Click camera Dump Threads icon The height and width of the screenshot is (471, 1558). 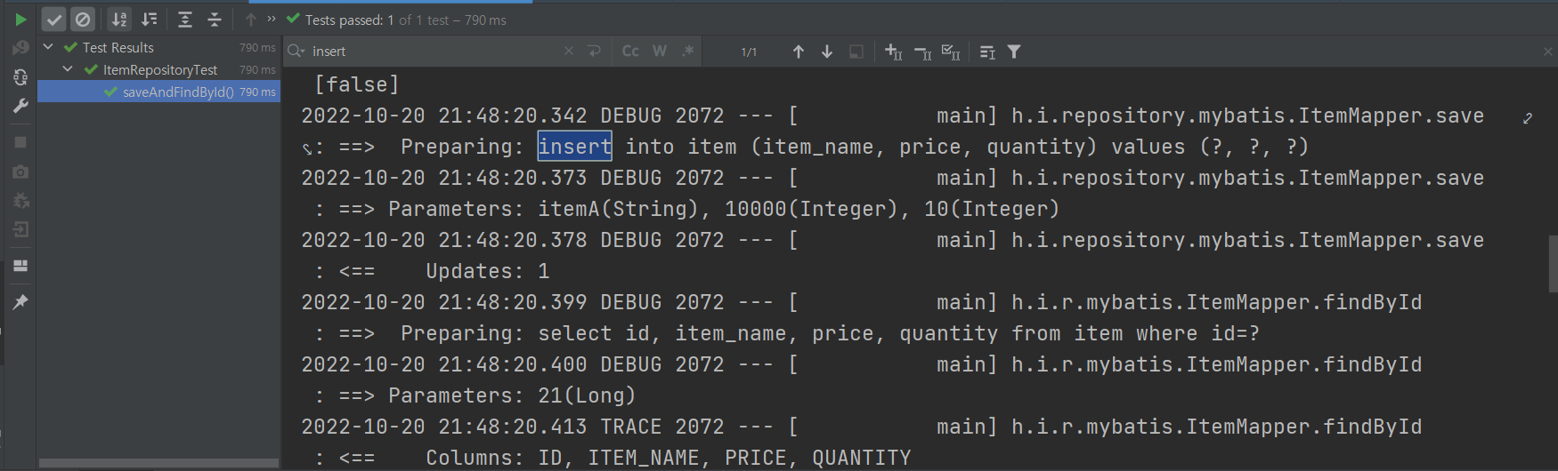tap(20, 172)
